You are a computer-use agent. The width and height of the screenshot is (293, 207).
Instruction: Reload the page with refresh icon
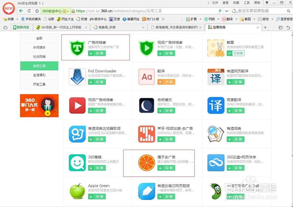29,11
